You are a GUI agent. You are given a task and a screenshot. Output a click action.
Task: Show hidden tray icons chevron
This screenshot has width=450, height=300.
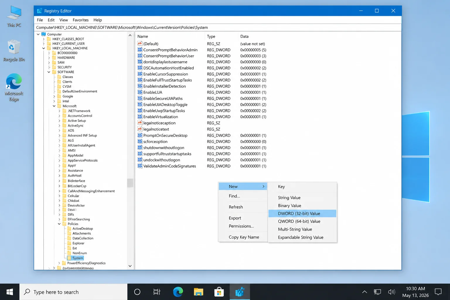click(x=364, y=292)
